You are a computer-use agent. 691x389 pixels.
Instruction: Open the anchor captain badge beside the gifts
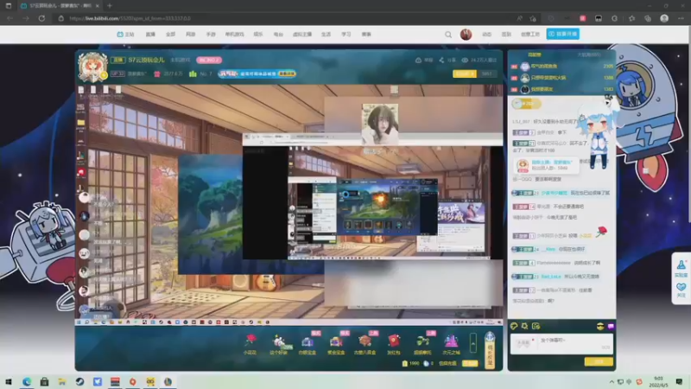(490, 350)
